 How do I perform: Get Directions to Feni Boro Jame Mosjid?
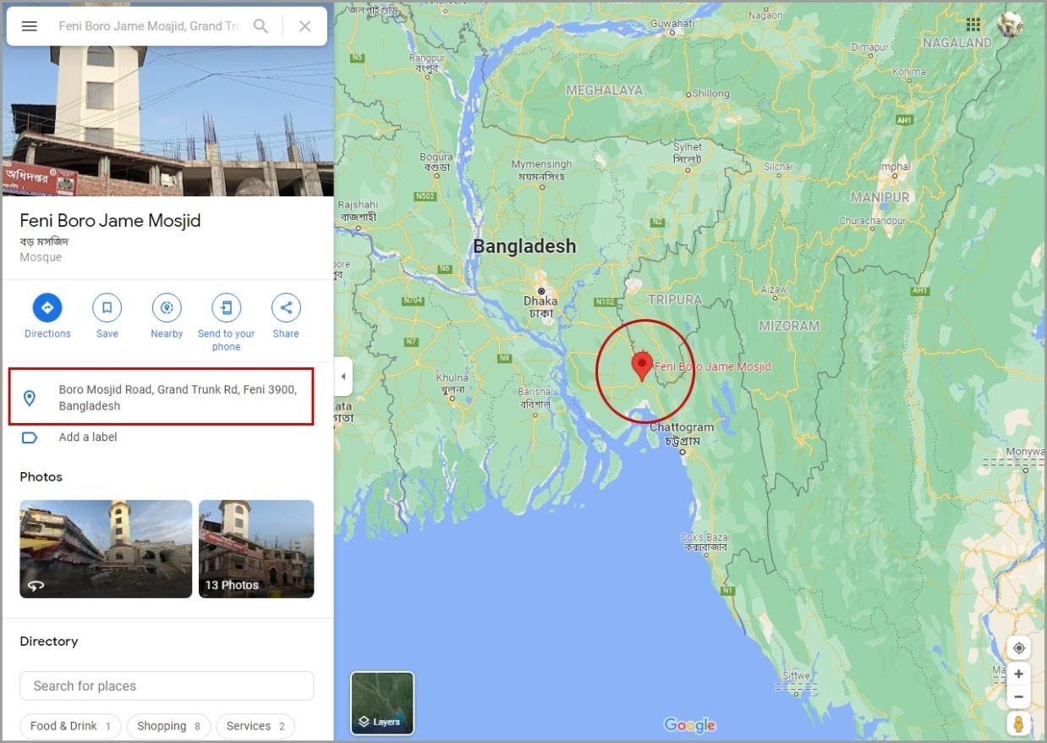click(47, 308)
